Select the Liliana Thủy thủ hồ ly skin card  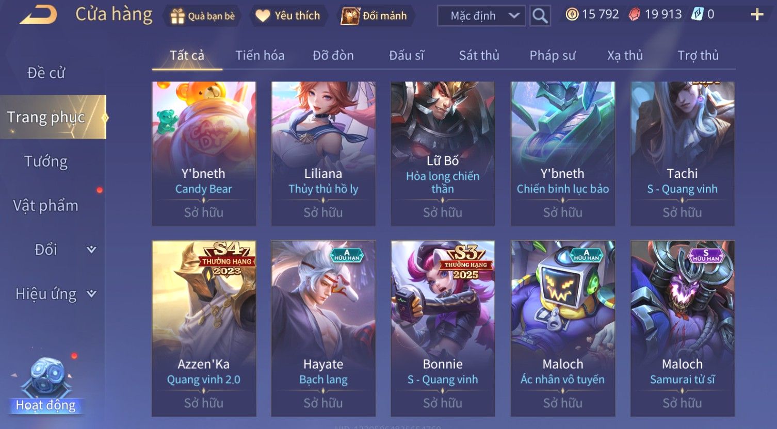coord(323,154)
